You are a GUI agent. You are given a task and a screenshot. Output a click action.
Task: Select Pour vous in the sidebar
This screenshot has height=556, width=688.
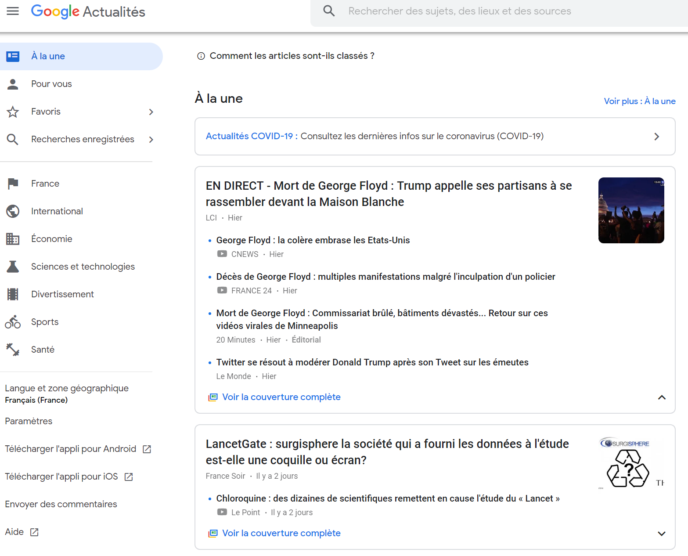click(x=51, y=84)
